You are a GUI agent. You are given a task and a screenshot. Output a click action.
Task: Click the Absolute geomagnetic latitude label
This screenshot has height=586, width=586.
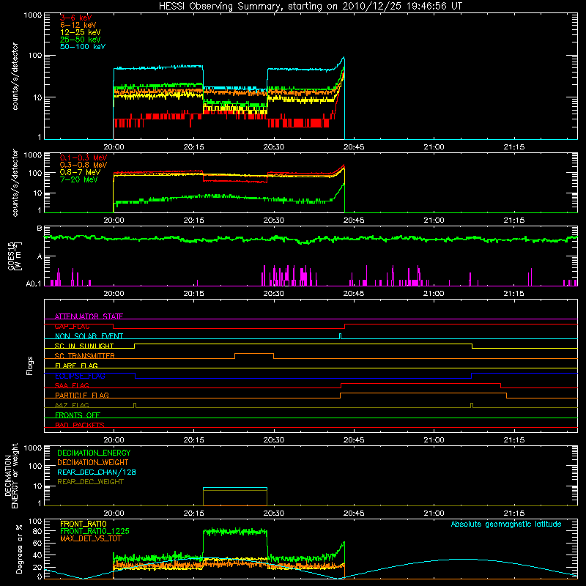[x=506, y=524]
